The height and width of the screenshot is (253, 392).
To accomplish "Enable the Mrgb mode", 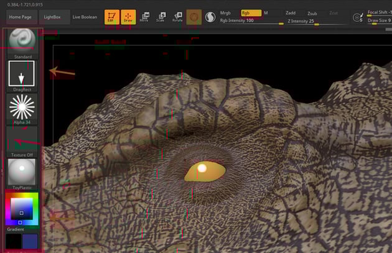I will click(225, 12).
